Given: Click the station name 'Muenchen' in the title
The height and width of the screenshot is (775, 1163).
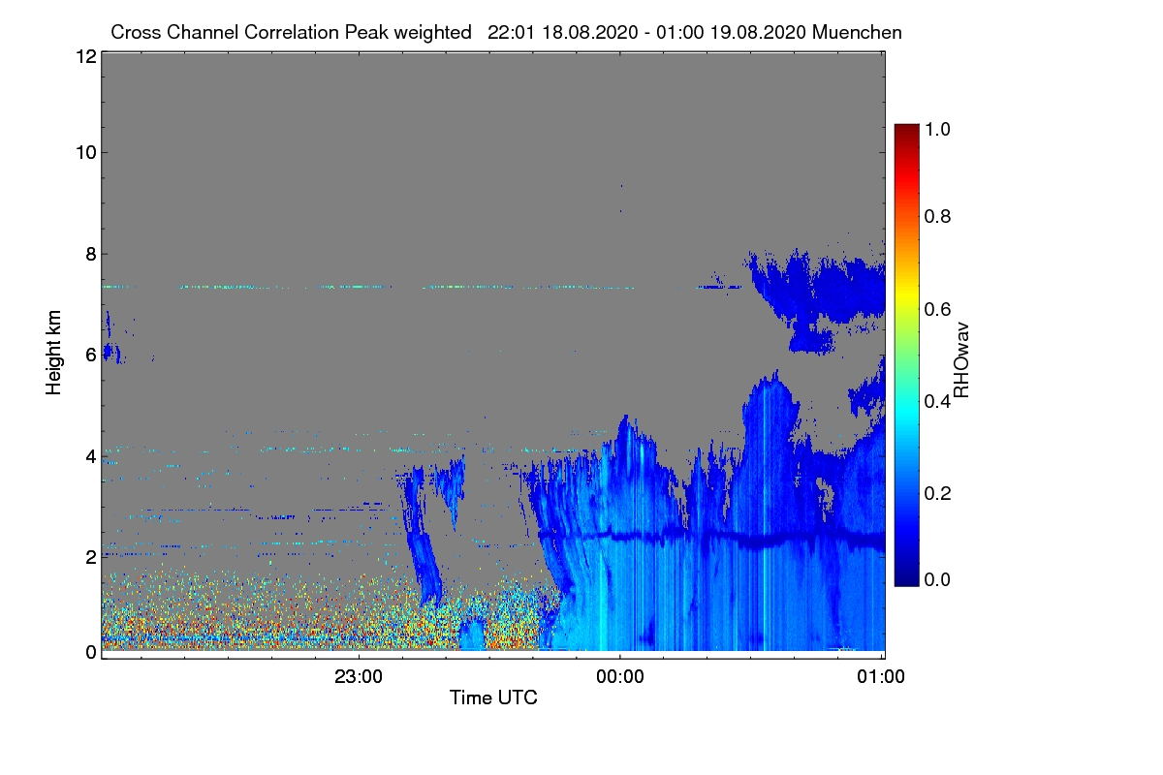Looking at the screenshot, I should (x=858, y=32).
